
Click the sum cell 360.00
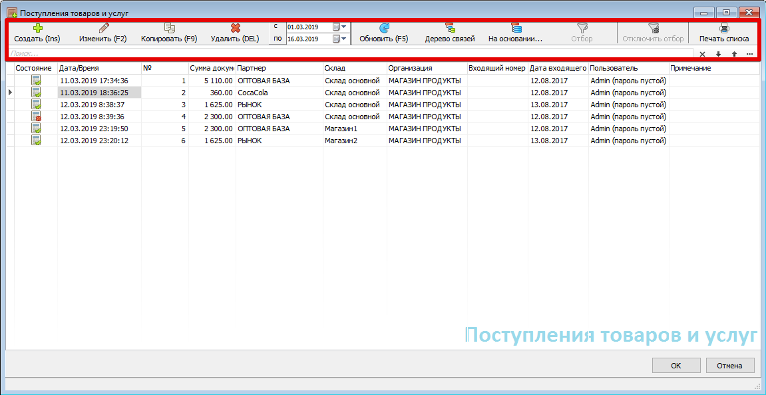pyautogui.click(x=212, y=93)
